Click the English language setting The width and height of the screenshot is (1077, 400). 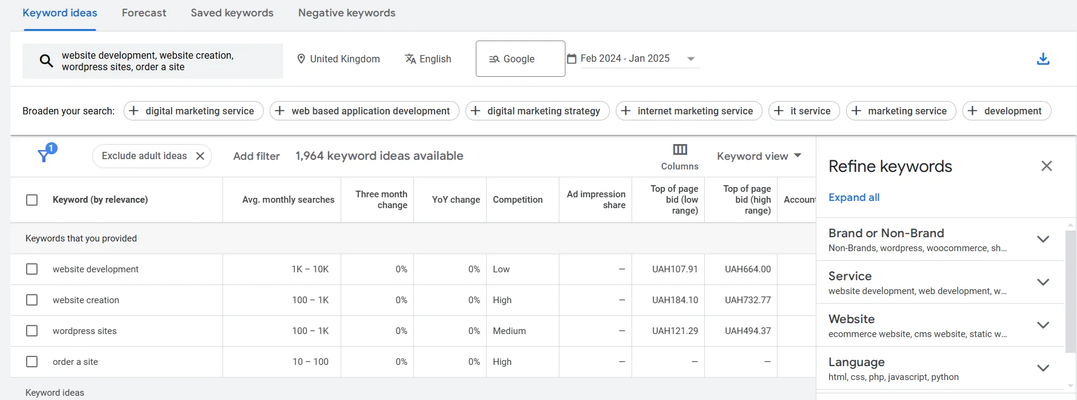point(428,59)
